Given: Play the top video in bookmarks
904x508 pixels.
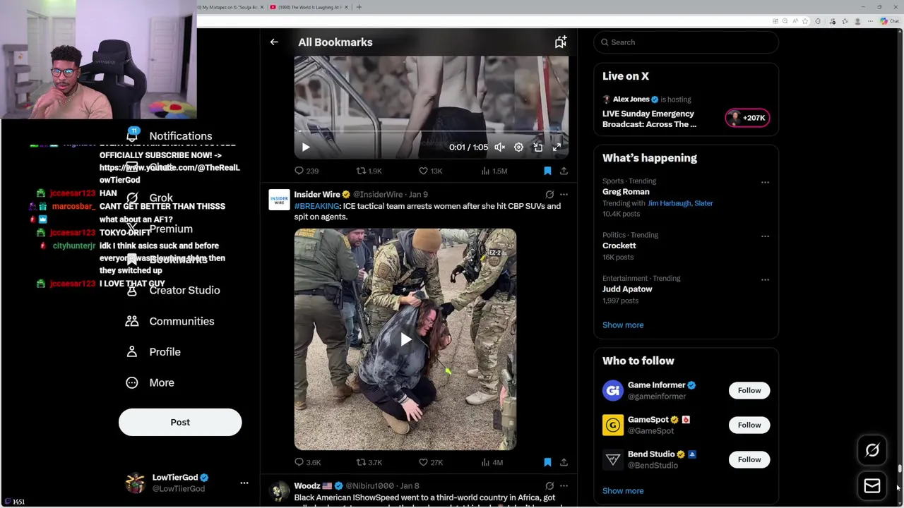Looking at the screenshot, I should 306,147.
